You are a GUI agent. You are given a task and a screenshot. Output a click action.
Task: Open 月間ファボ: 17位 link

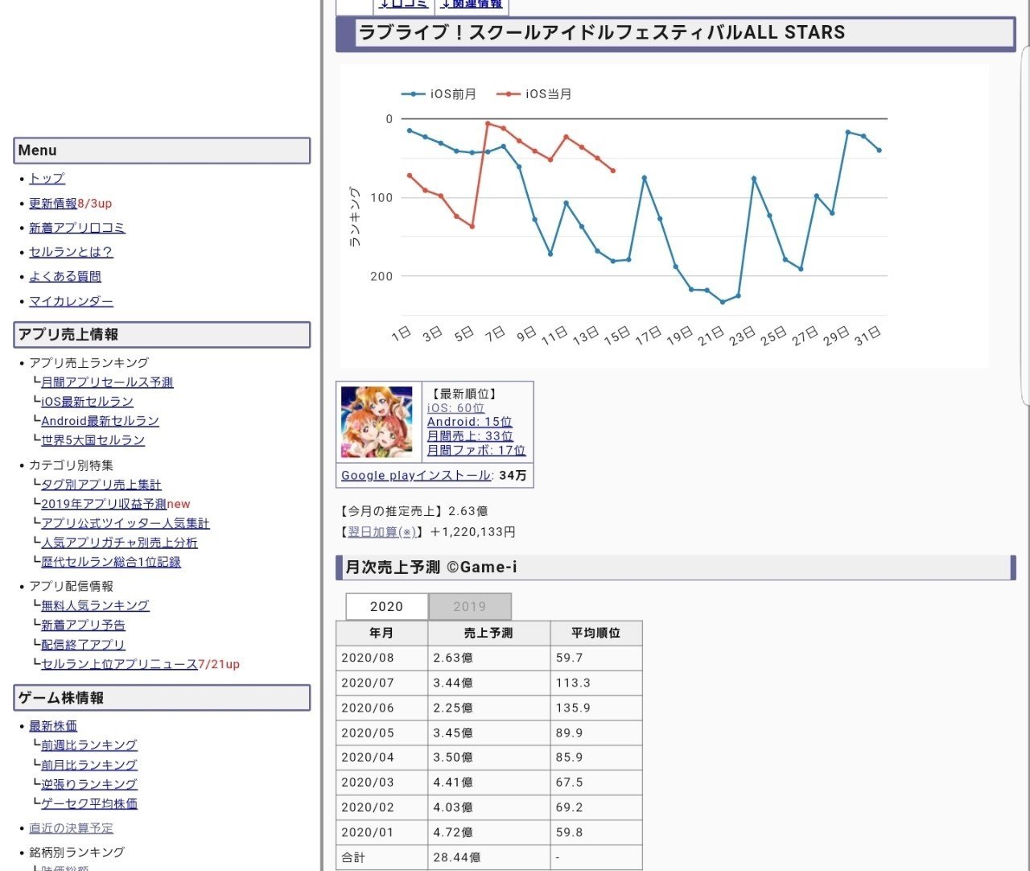coord(476,451)
